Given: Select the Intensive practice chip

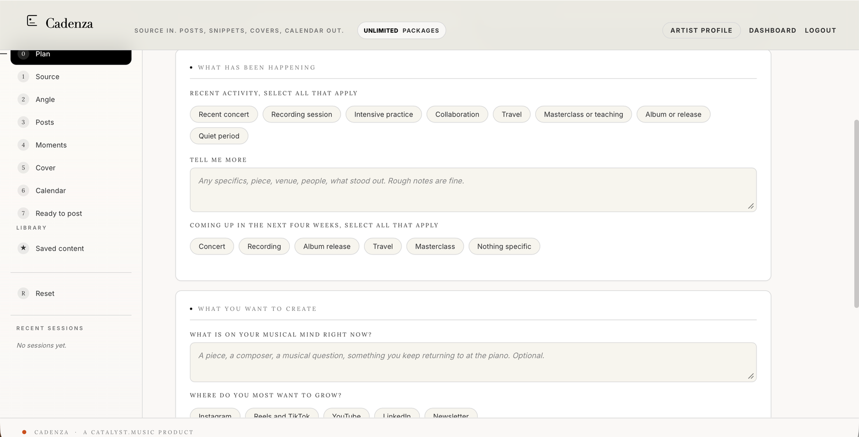Looking at the screenshot, I should pos(384,114).
